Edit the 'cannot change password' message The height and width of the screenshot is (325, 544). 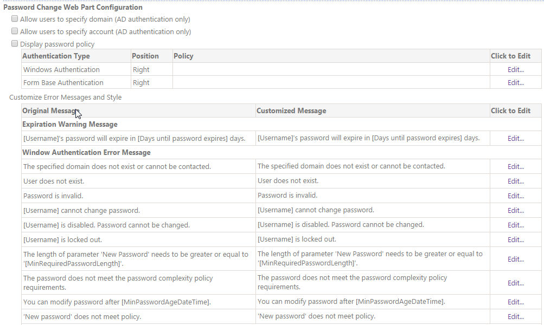coord(515,210)
